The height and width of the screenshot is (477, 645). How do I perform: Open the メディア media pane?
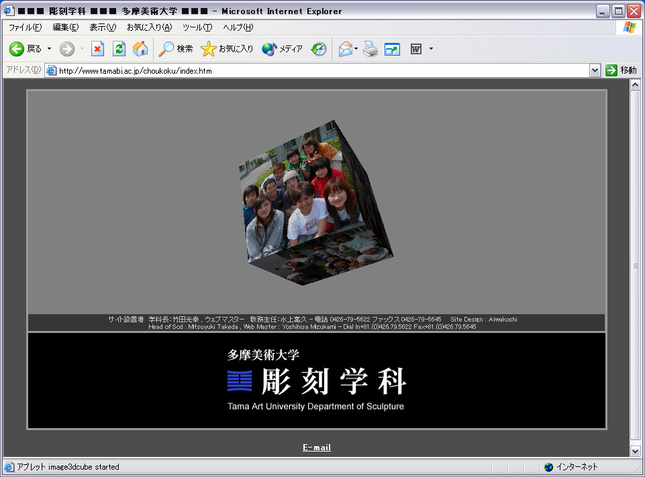pyautogui.click(x=282, y=49)
